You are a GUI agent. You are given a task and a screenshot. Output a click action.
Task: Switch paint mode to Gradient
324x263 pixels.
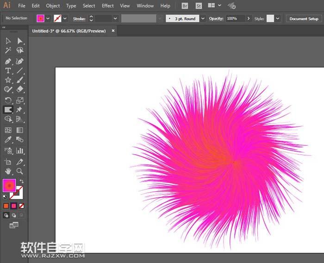[x=14, y=206]
